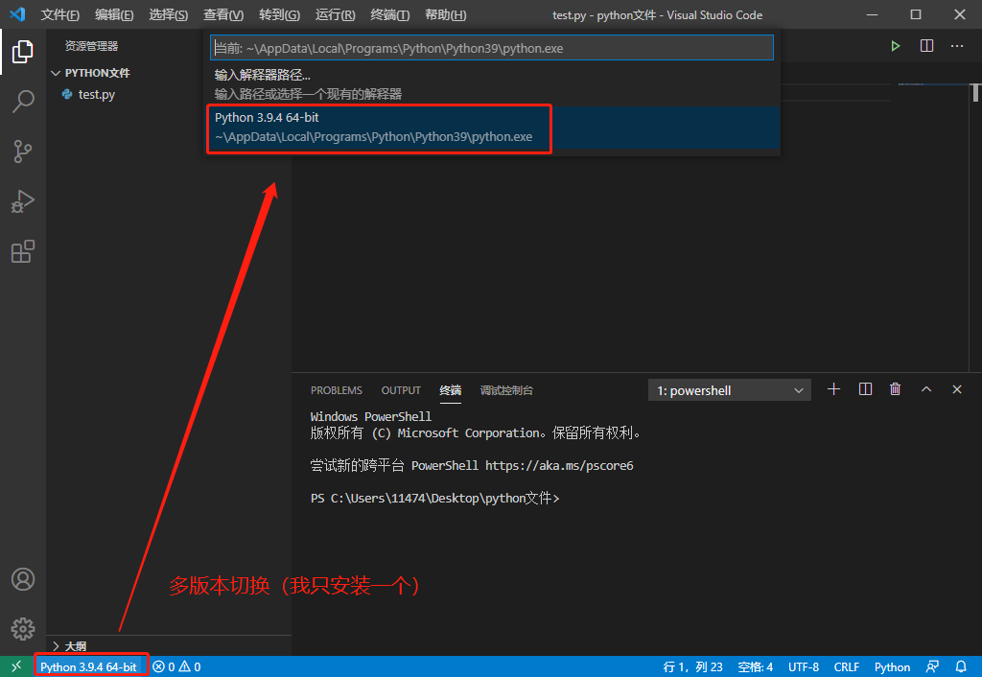The image size is (982, 677).
Task: Switch to the OUTPUT tab
Action: (x=401, y=390)
